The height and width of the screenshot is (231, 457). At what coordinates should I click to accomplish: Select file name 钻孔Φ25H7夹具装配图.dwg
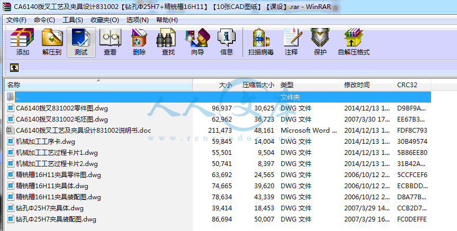(x=56, y=219)
